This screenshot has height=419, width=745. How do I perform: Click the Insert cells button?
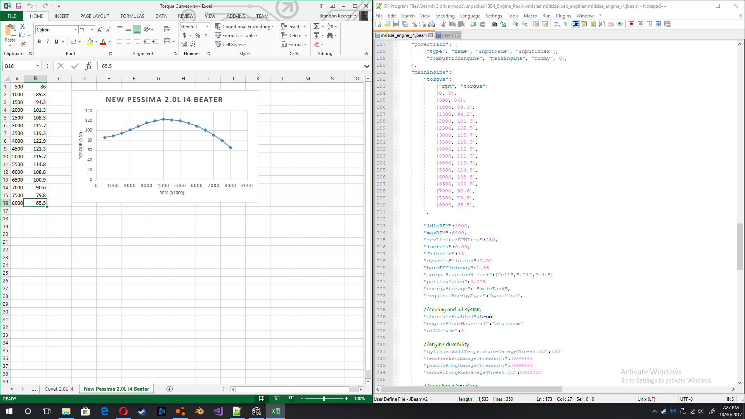coord(293,26)
